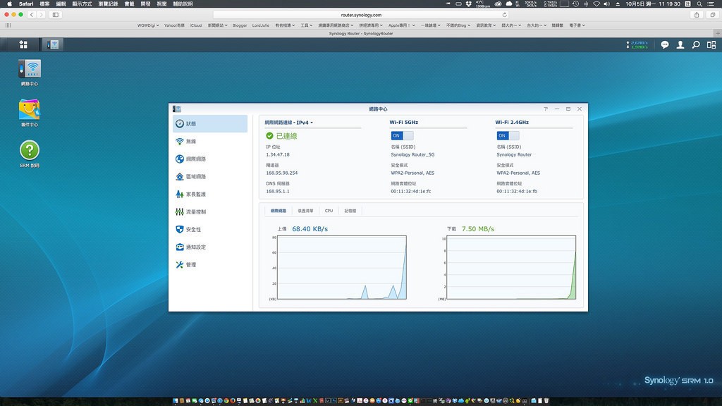Click the DNS value 168.95.1.1

tap(278, 191)
